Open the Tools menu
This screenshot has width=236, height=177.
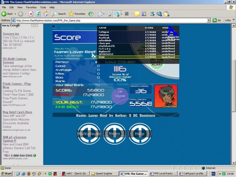43,7
